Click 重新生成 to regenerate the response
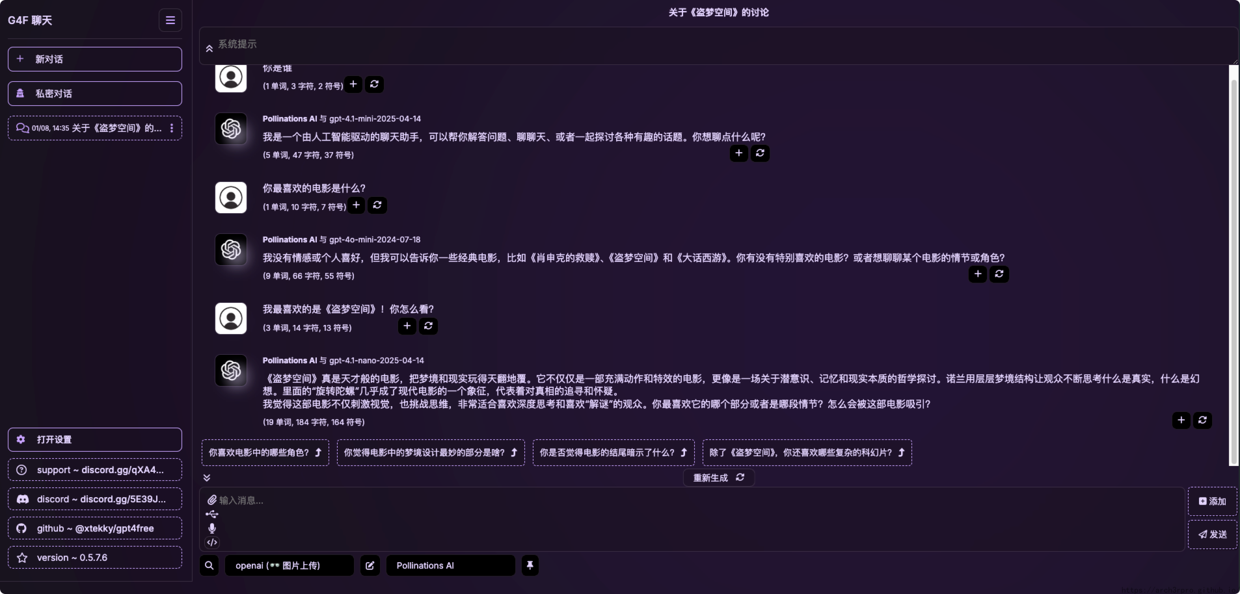 coord(718,478)
